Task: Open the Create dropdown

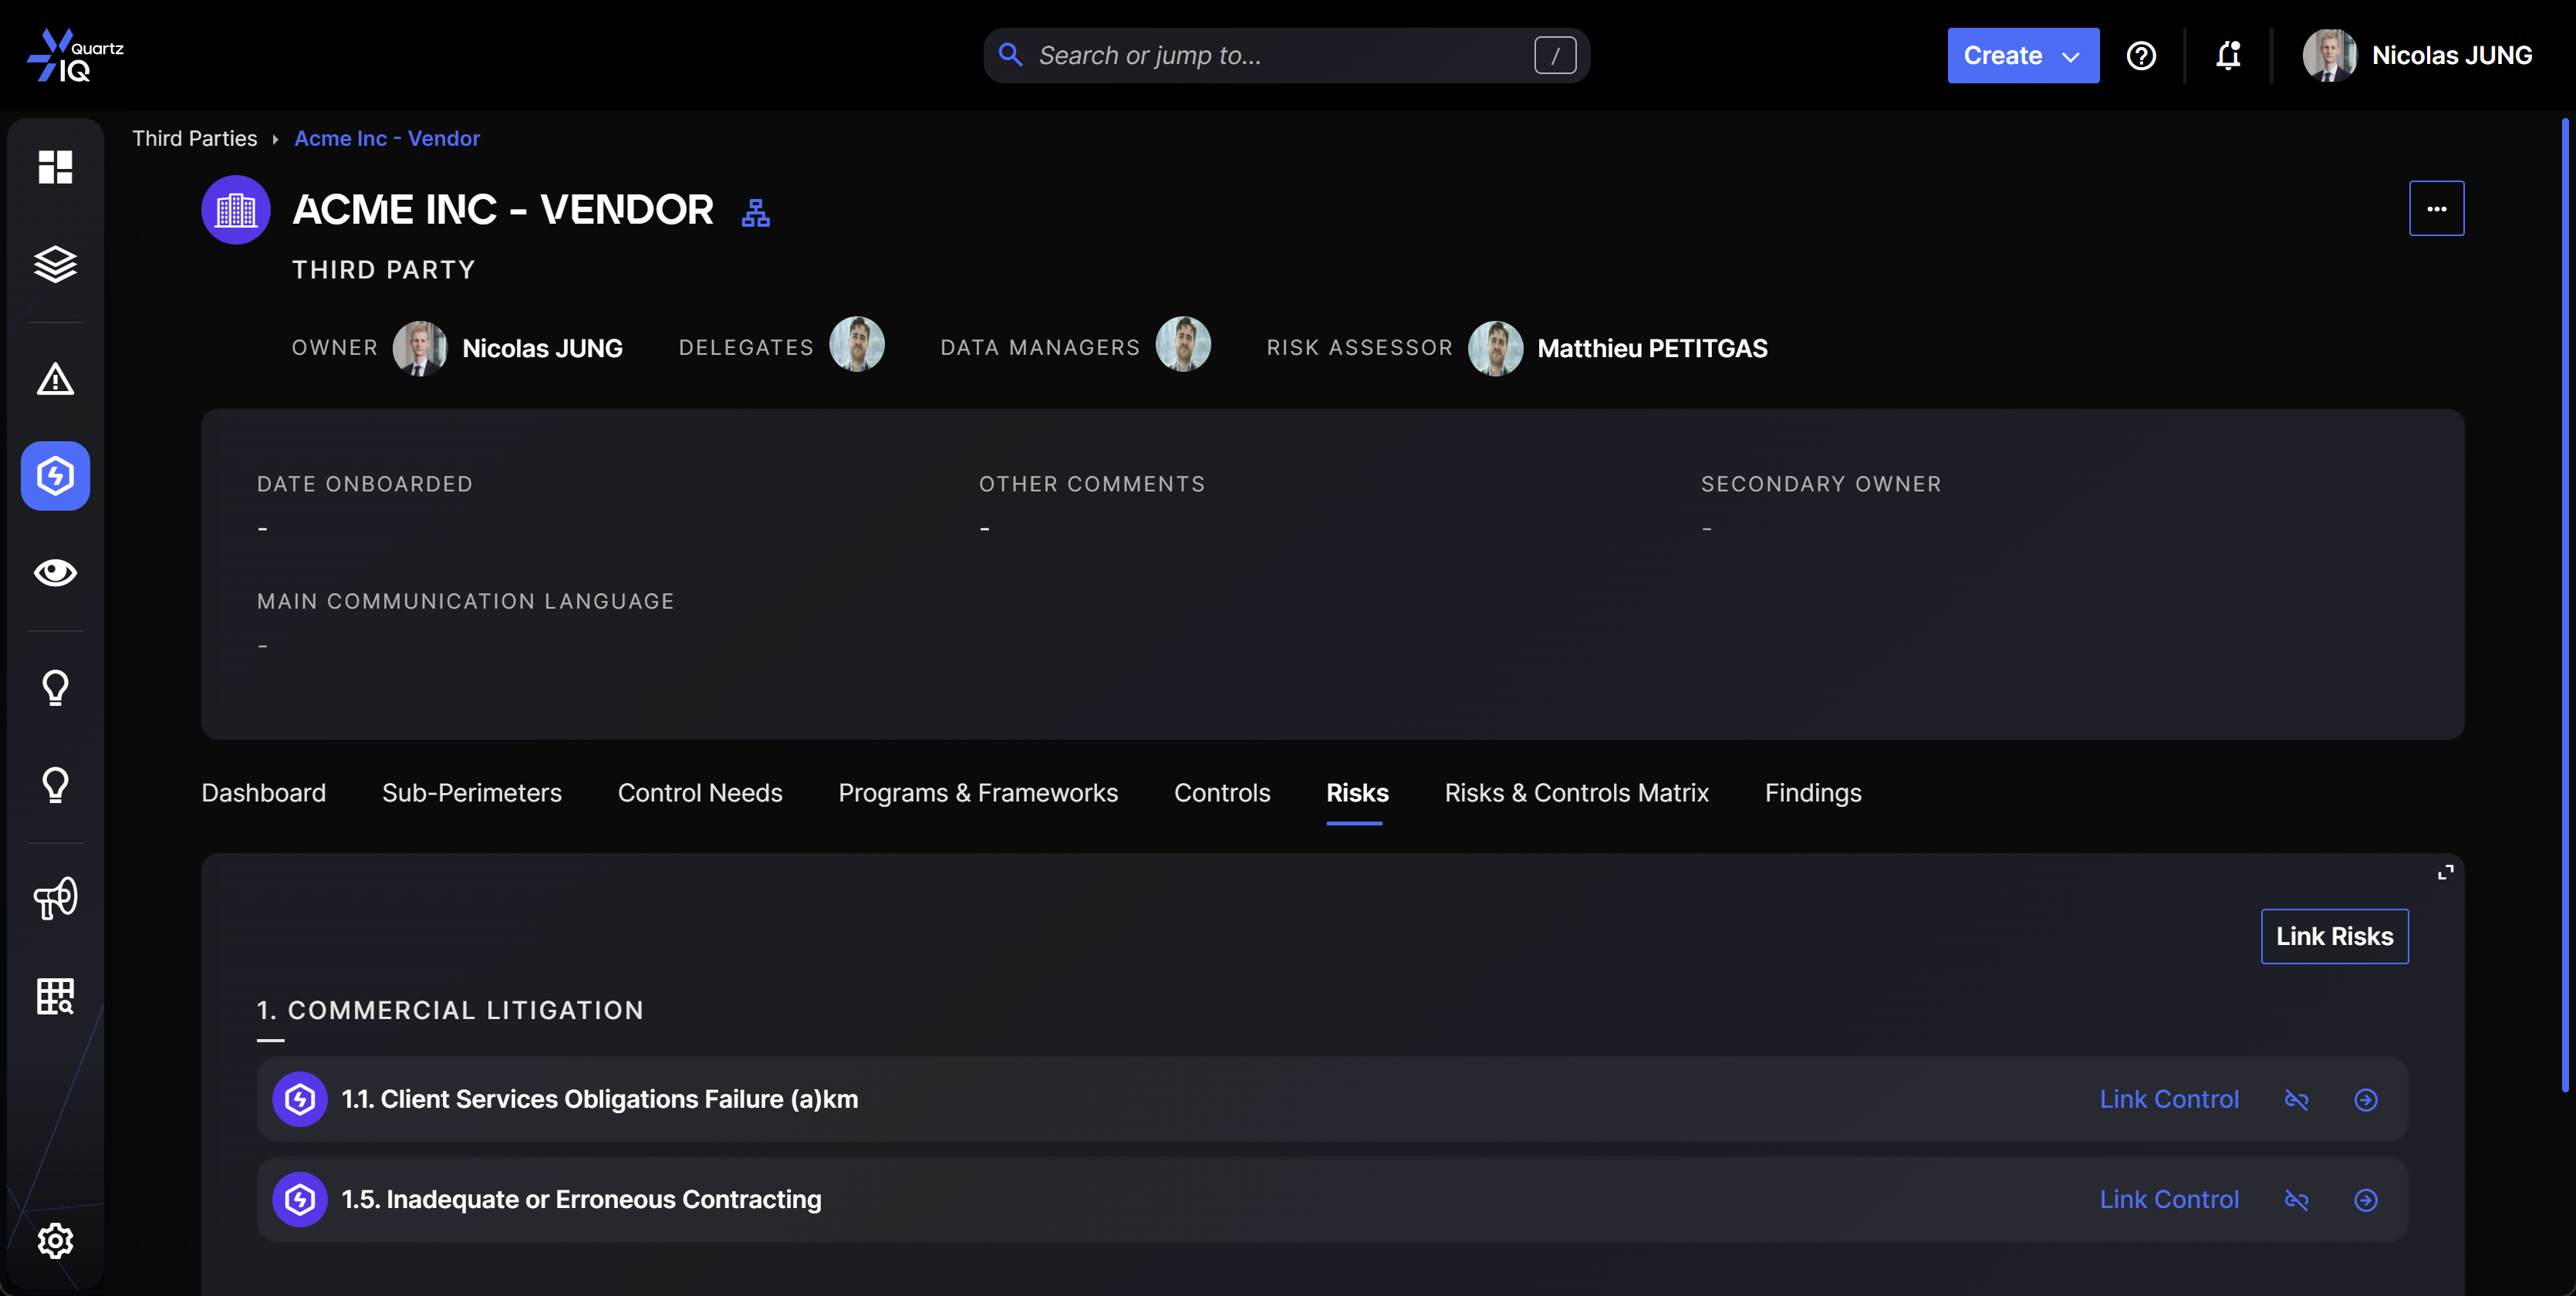Action: 2022,55
